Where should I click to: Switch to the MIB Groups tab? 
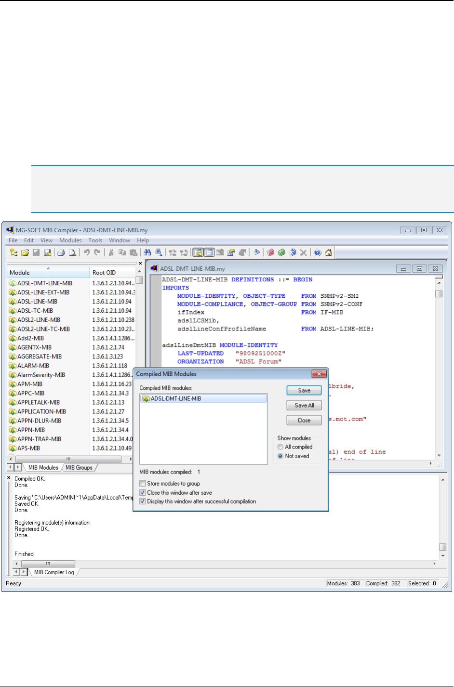79,467
